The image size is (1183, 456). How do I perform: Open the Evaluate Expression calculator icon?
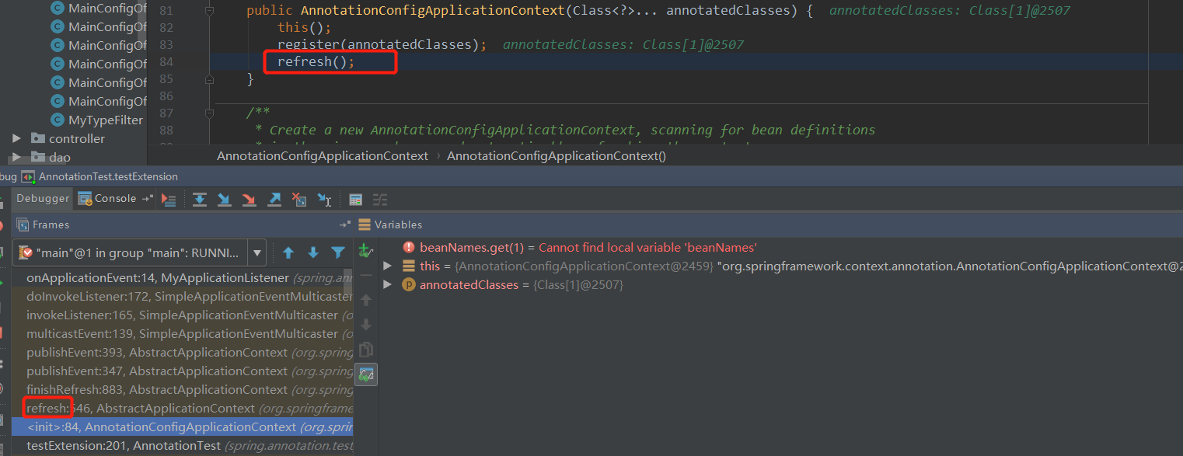pos(355,200)
